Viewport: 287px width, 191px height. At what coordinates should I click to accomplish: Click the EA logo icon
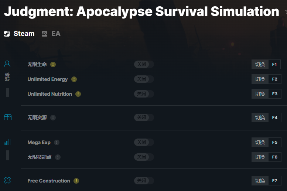click(44, 34)
